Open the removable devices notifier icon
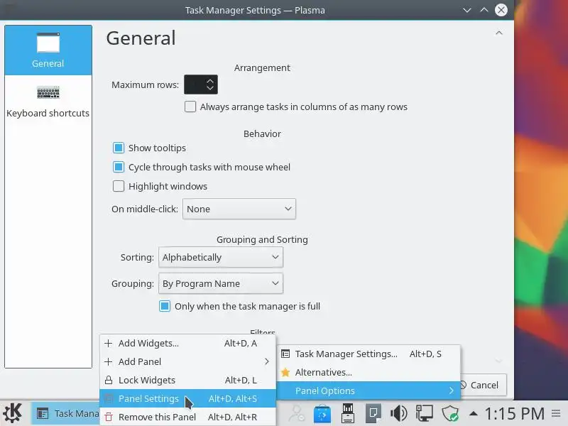 click(x=348, y=413)
